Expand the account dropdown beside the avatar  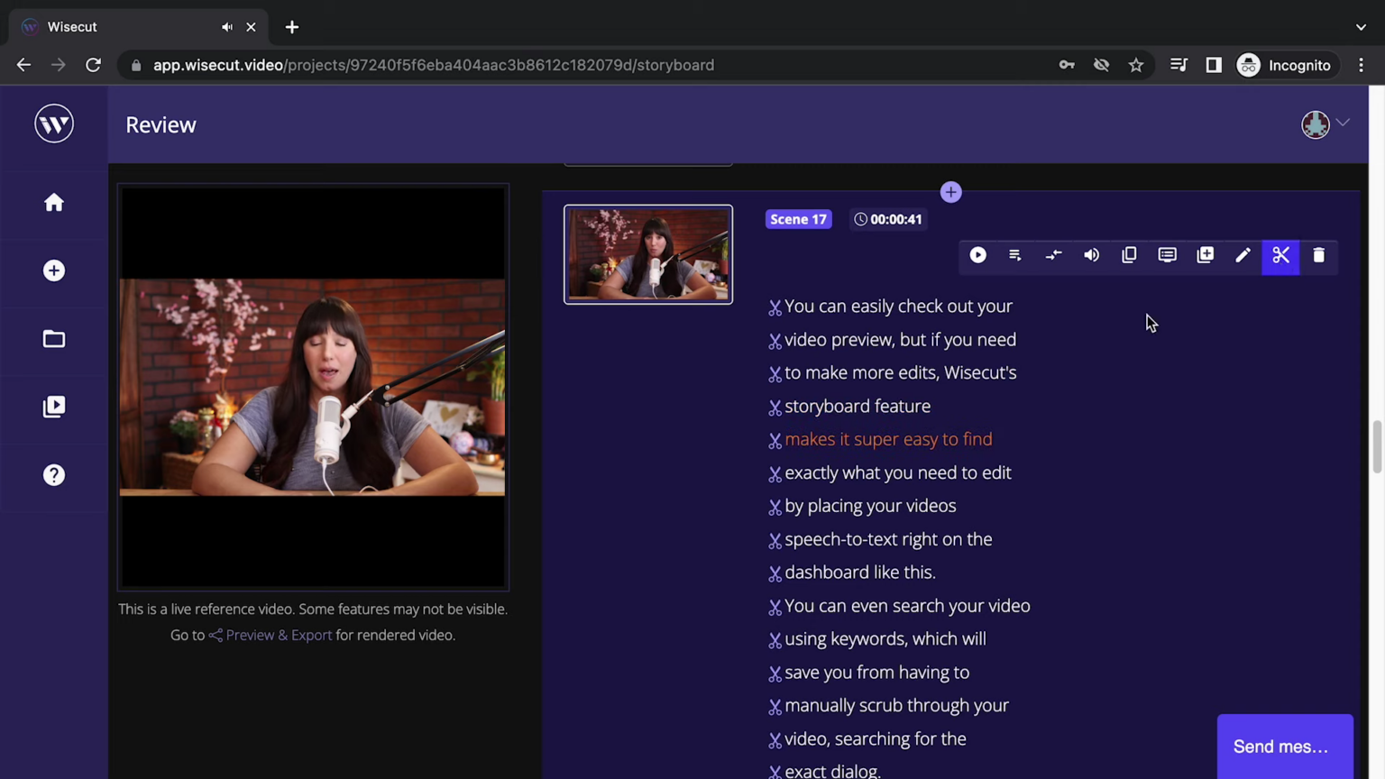1343,124
